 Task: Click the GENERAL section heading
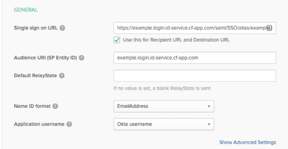tap(26, 10)
